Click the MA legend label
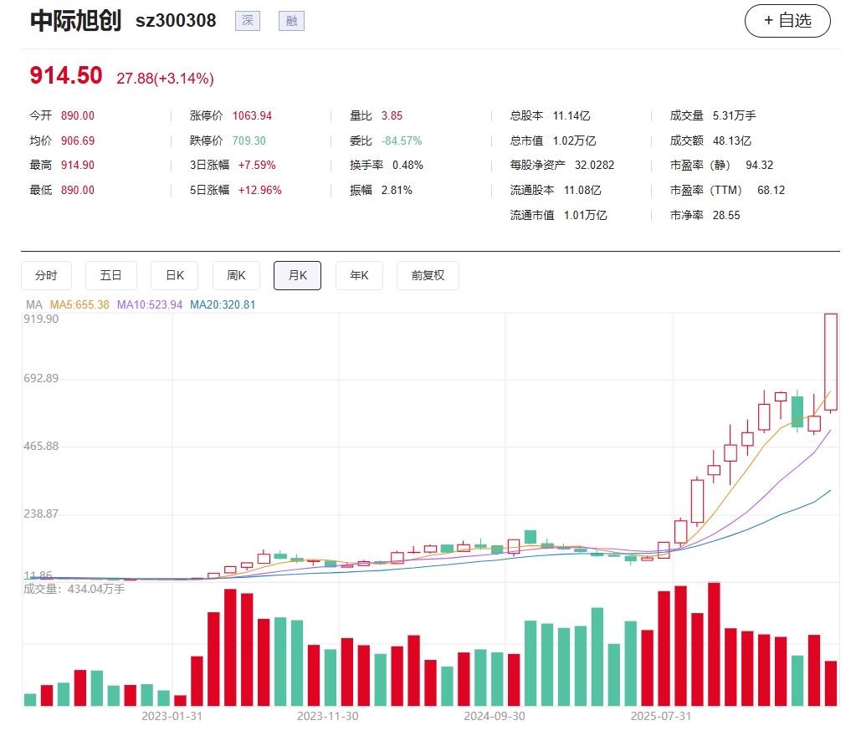The image size is (856, 736). [33, 305]
